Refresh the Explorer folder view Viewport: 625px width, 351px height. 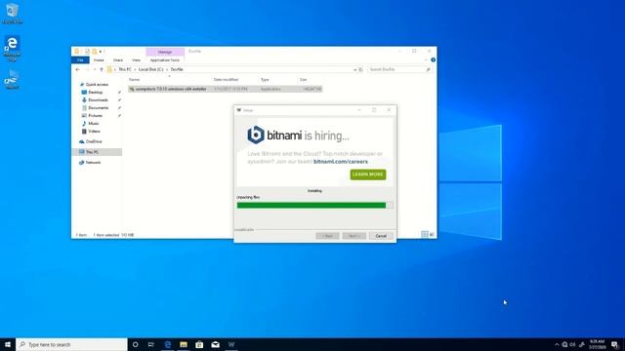tap(360, 69)
